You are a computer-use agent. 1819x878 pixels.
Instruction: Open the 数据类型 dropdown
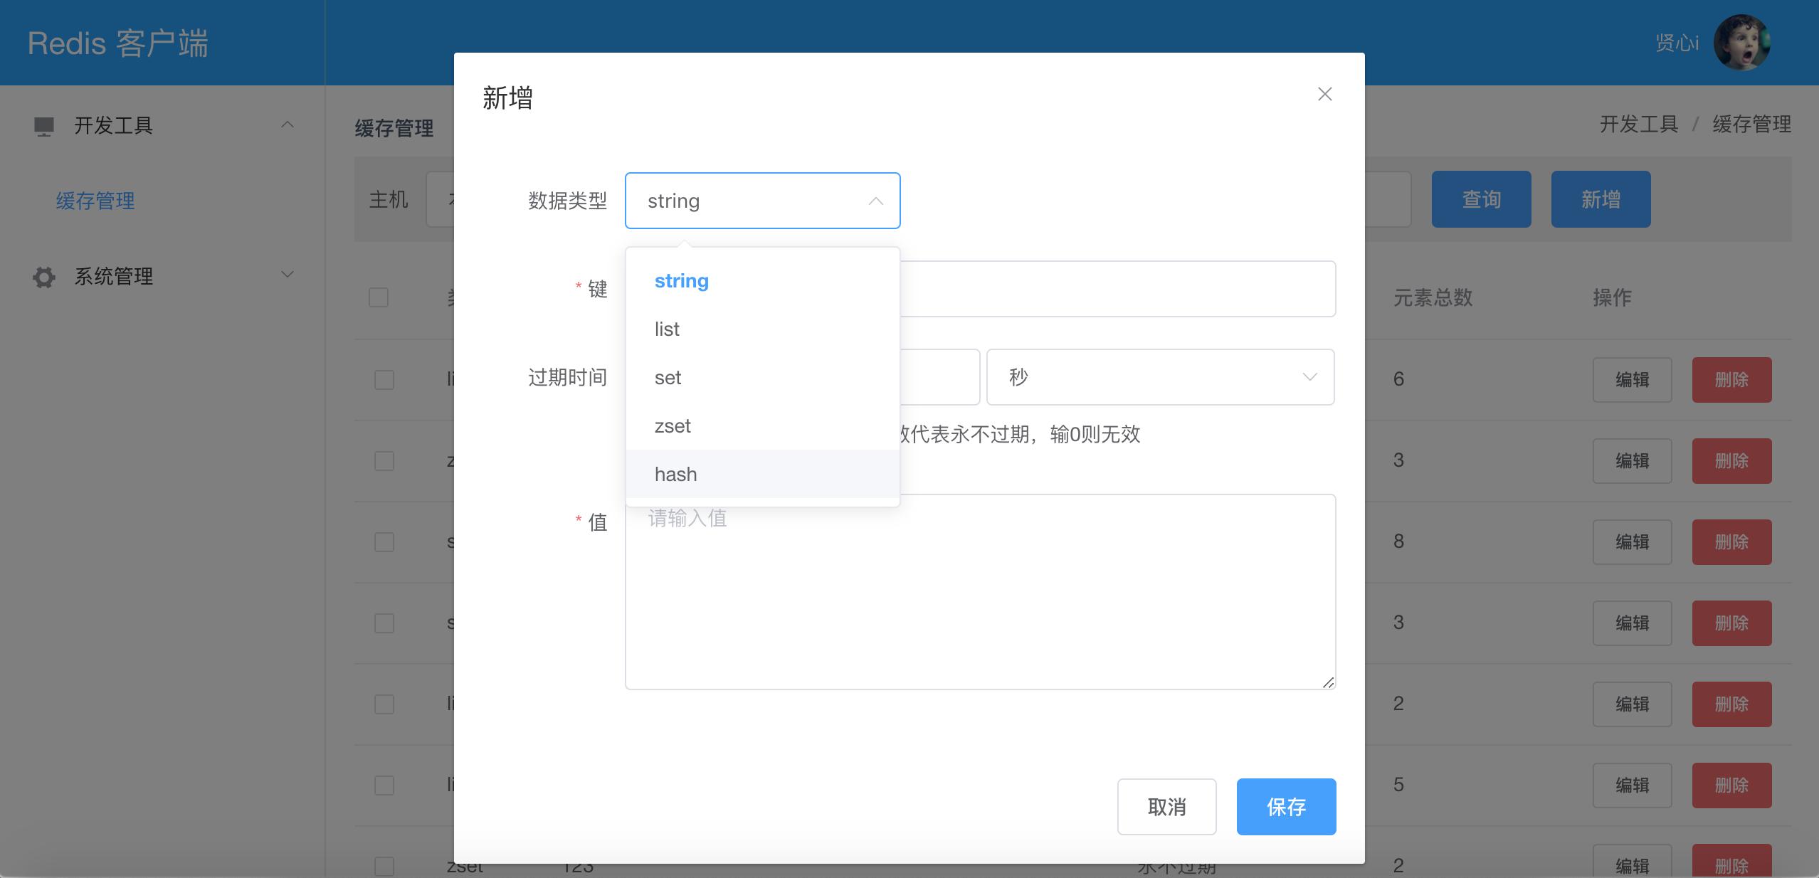[x=761, y=200]
